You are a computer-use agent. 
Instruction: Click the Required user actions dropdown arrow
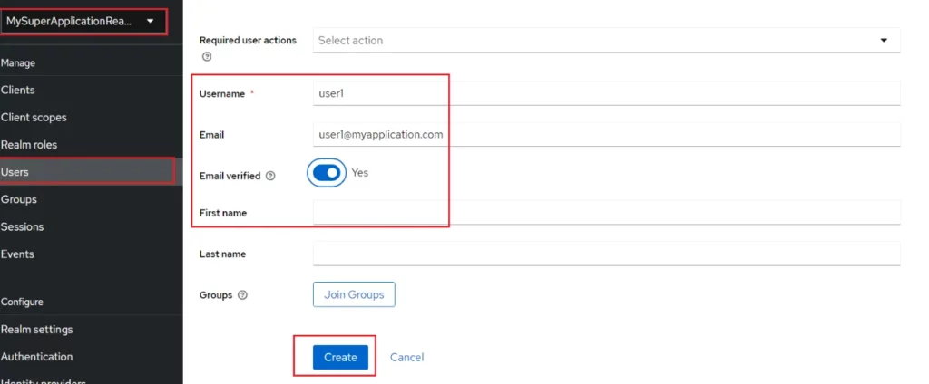884,40
